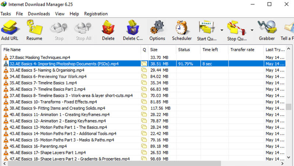Click VLC icon of 45.AE Basics 16- Parenting.mp4
Viewport: 294px width, 166px height.
click(x=6, y=146)
